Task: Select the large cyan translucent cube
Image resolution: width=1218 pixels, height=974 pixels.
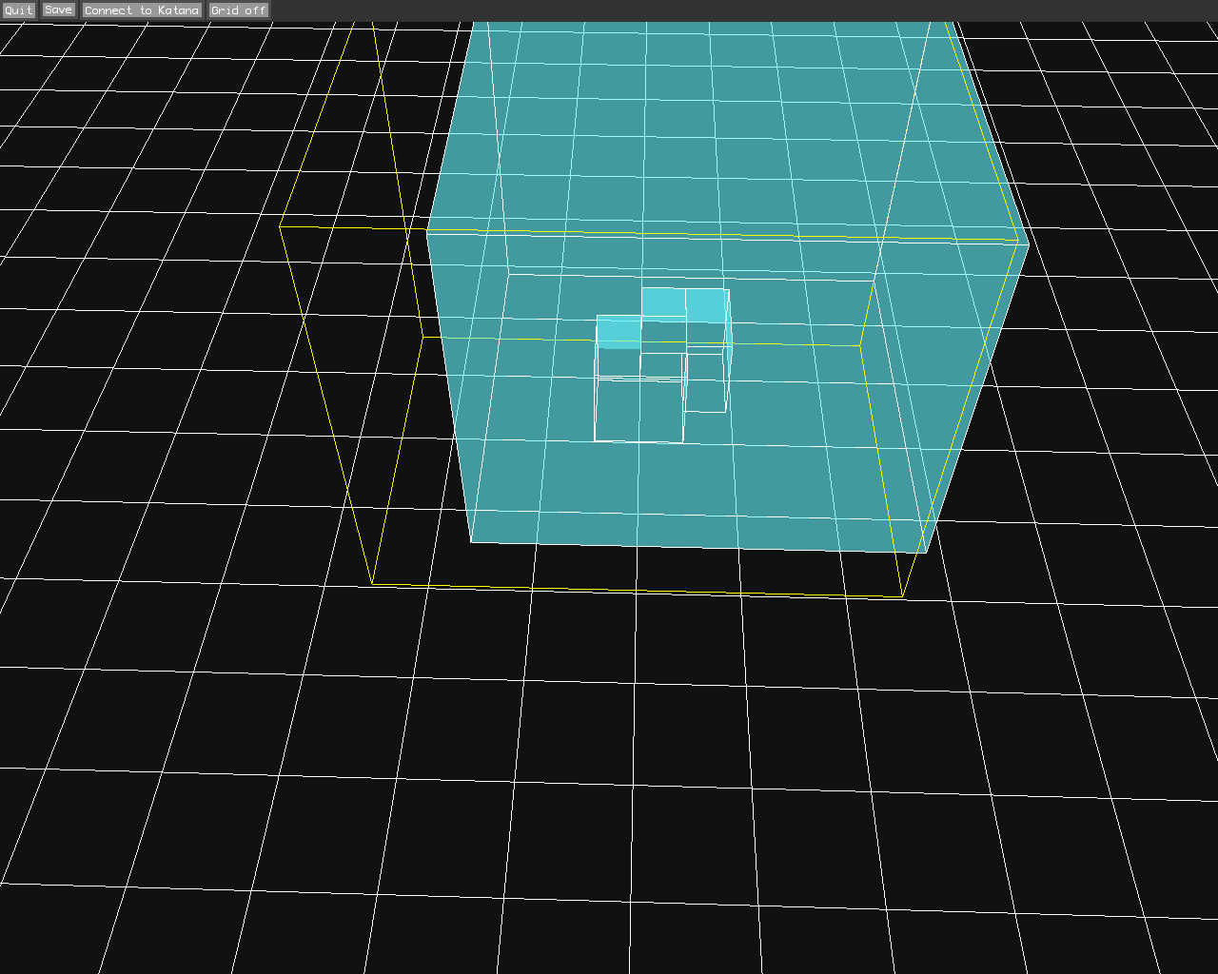Action: pos(727,286)
